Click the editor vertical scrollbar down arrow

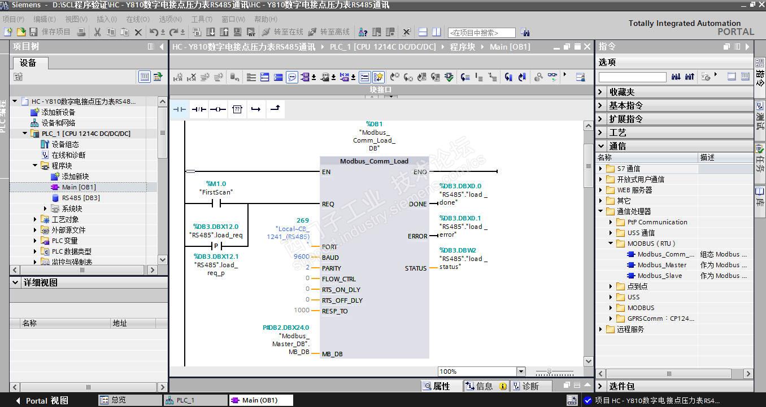(x=589, y=361)
